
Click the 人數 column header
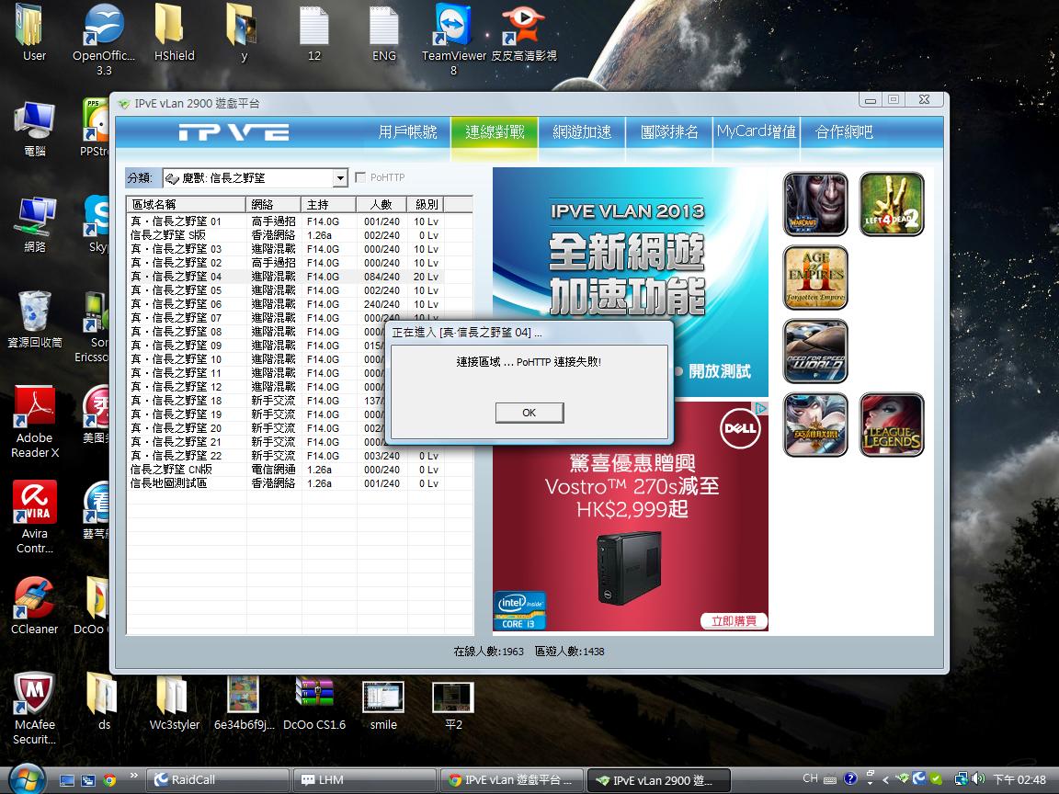[381, 204]
